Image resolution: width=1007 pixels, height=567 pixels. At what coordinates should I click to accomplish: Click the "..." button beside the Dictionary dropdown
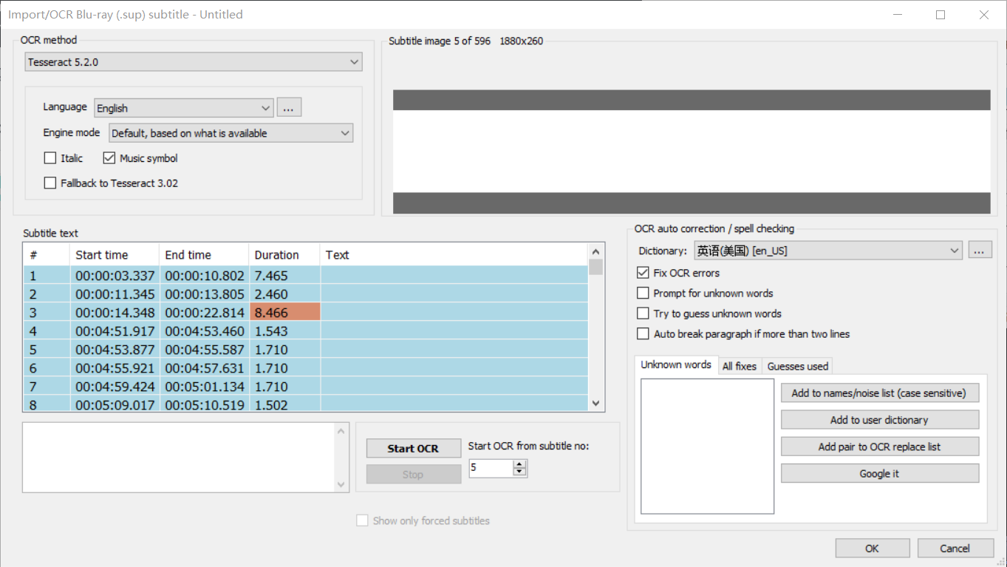tap(980, 250)
